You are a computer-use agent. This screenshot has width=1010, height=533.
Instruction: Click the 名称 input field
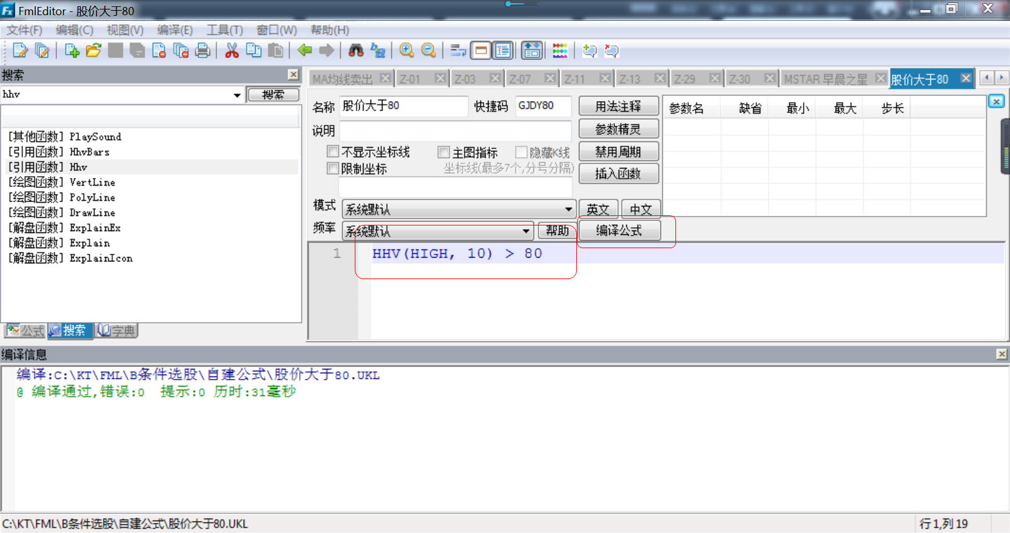(404, 106)
